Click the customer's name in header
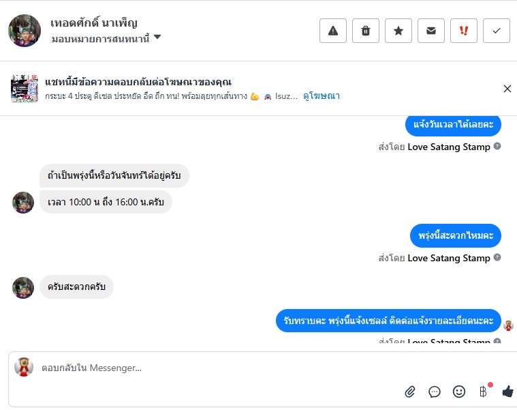The image size is (517, 410). point(94,23)
